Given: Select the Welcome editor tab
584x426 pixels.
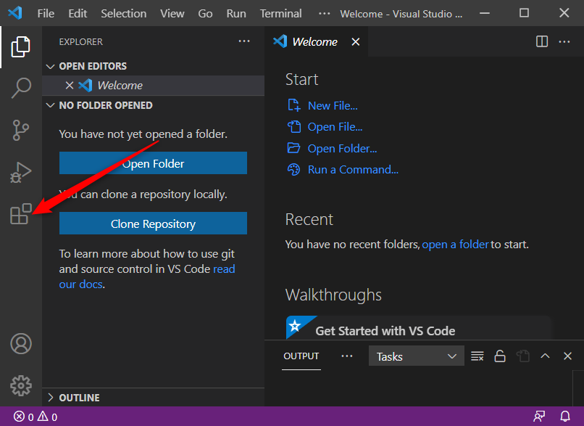Looking at the screenshot, I should click(314, 42).
